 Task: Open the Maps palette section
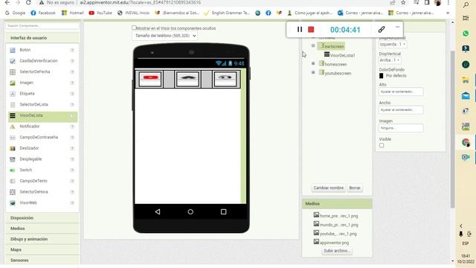pos(42,250)
